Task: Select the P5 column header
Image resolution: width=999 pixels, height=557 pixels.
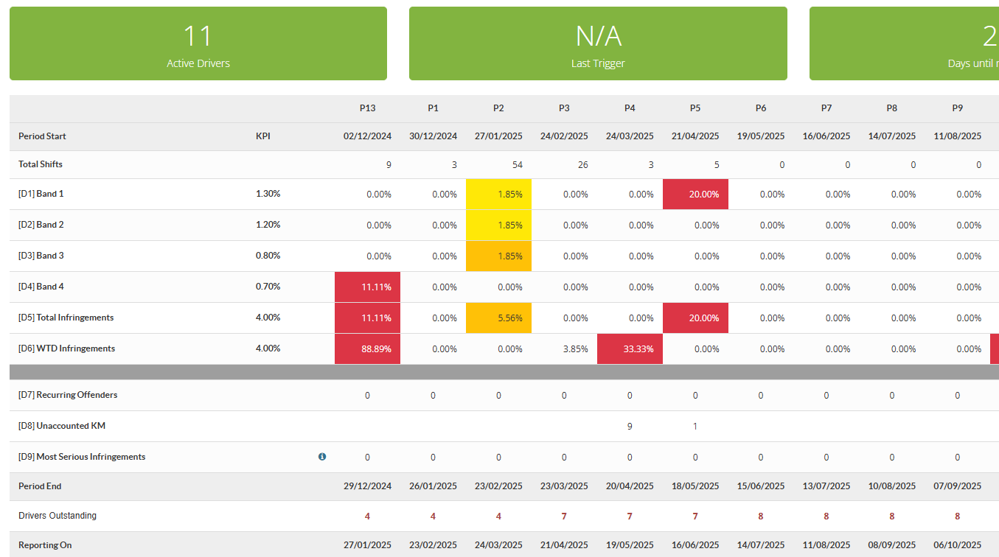Action: pos(695,108)
